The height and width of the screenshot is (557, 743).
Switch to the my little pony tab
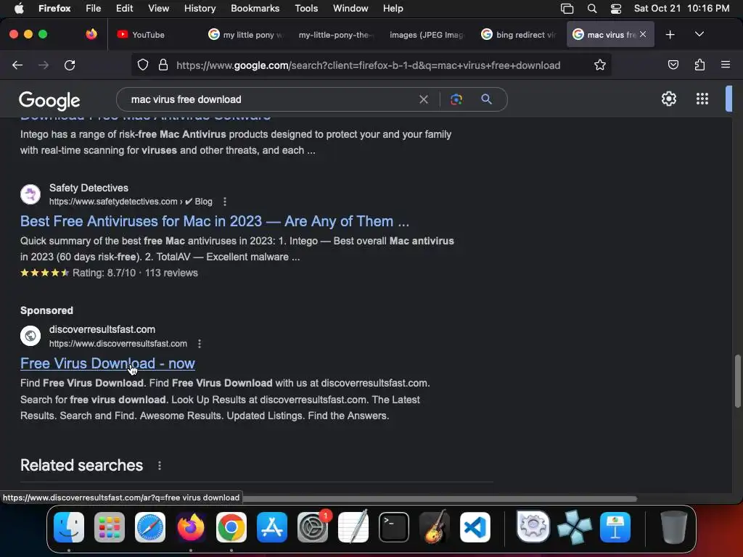pos(245,35)
